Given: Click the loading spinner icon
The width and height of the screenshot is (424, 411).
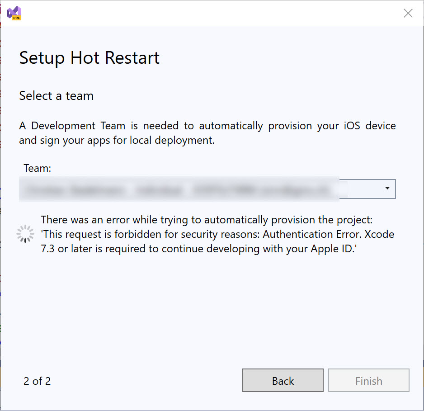Looking at the screenshot, I should coord(25,234).
